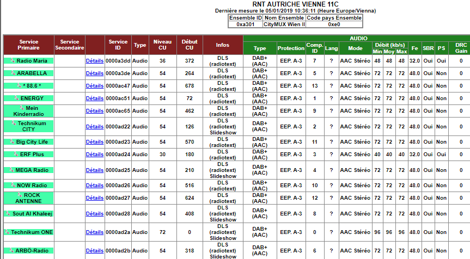View Détails of ARBÖ-Radio
The width and height of the screenshot is (470, 259).
click(x=95, y=251)
